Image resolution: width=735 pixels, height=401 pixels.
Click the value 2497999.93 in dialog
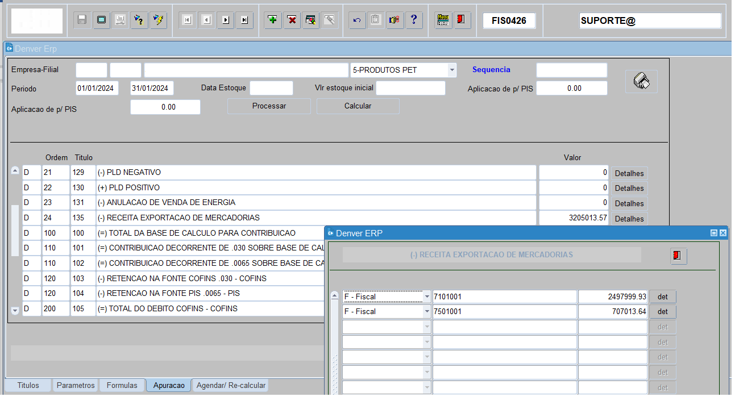tap(613, 296)
